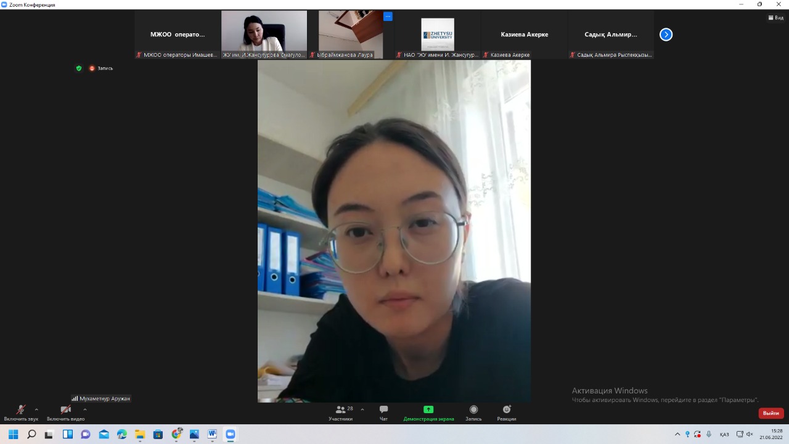Open Microsoft Word from the taskbar
The image size is (789, 444).
point(213,434)
